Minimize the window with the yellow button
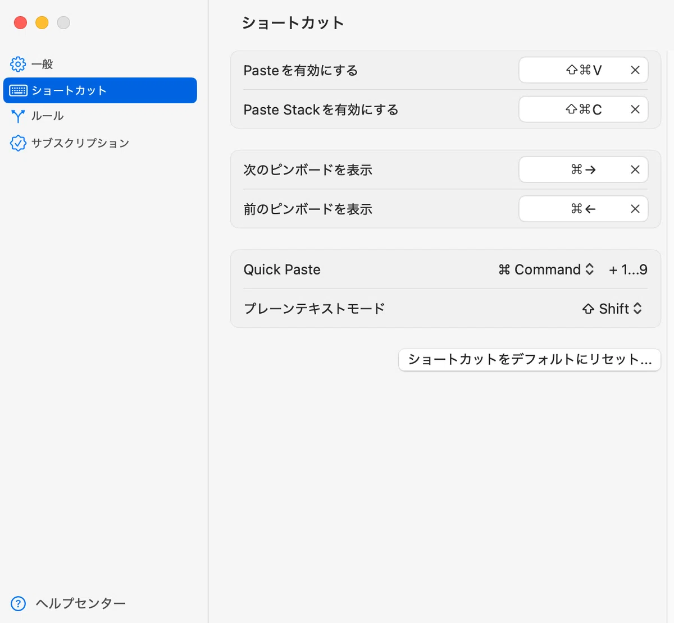Image resolution: width=674 pixels, height=623 pixels. 42,22
